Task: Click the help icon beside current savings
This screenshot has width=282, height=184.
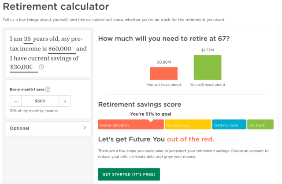Action: (41, 67)
